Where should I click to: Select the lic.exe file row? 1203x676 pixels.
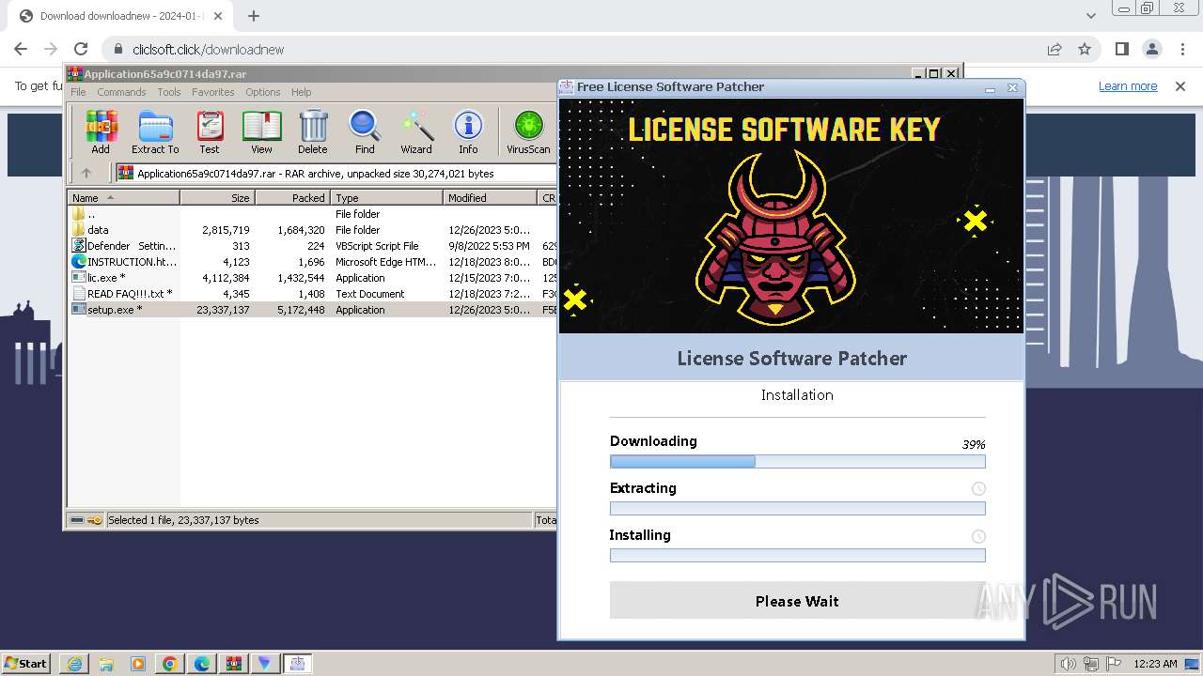coord(312,278)
